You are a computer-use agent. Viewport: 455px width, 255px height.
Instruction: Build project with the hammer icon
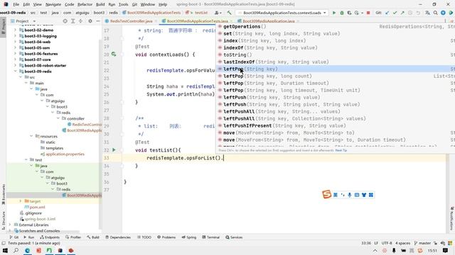pyautogui.click(x=229, y=13)
